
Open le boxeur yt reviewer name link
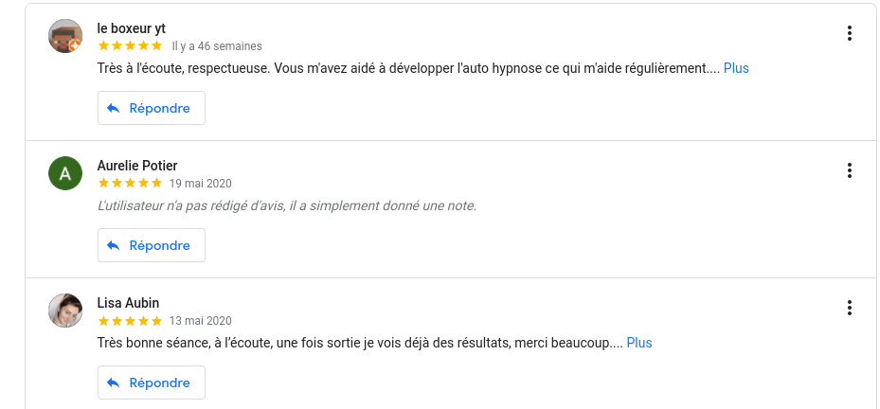pyautogui.click(x=132, y=28)
